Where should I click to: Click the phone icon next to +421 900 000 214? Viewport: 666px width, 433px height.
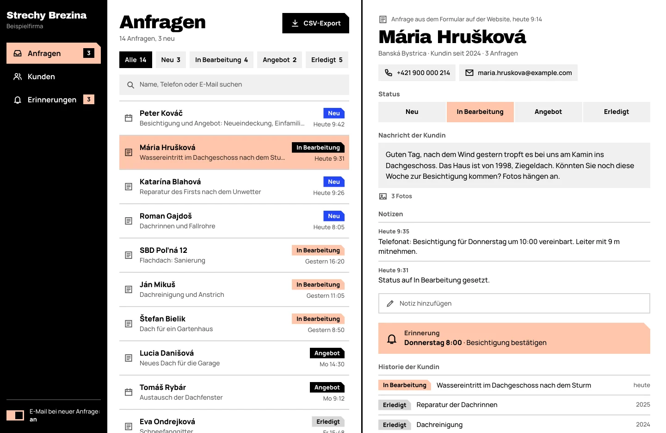388,73
